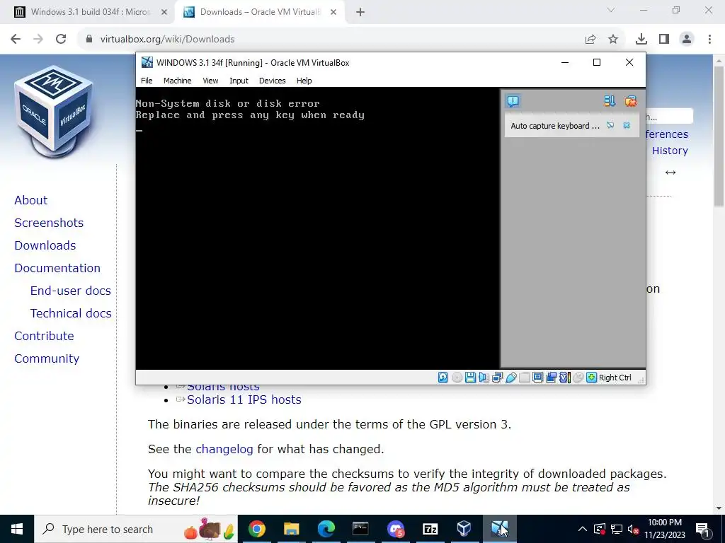725x543 pixels.
Task: Click the keyboard capture arrow status bar icon
Action: click(x=591, y=378)
